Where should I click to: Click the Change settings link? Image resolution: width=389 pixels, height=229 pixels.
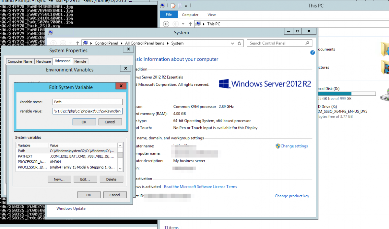coord(294,146)
